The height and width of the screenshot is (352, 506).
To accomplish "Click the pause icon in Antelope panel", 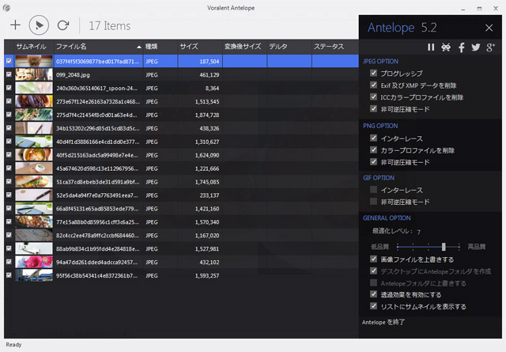I will tap(431, 47).
